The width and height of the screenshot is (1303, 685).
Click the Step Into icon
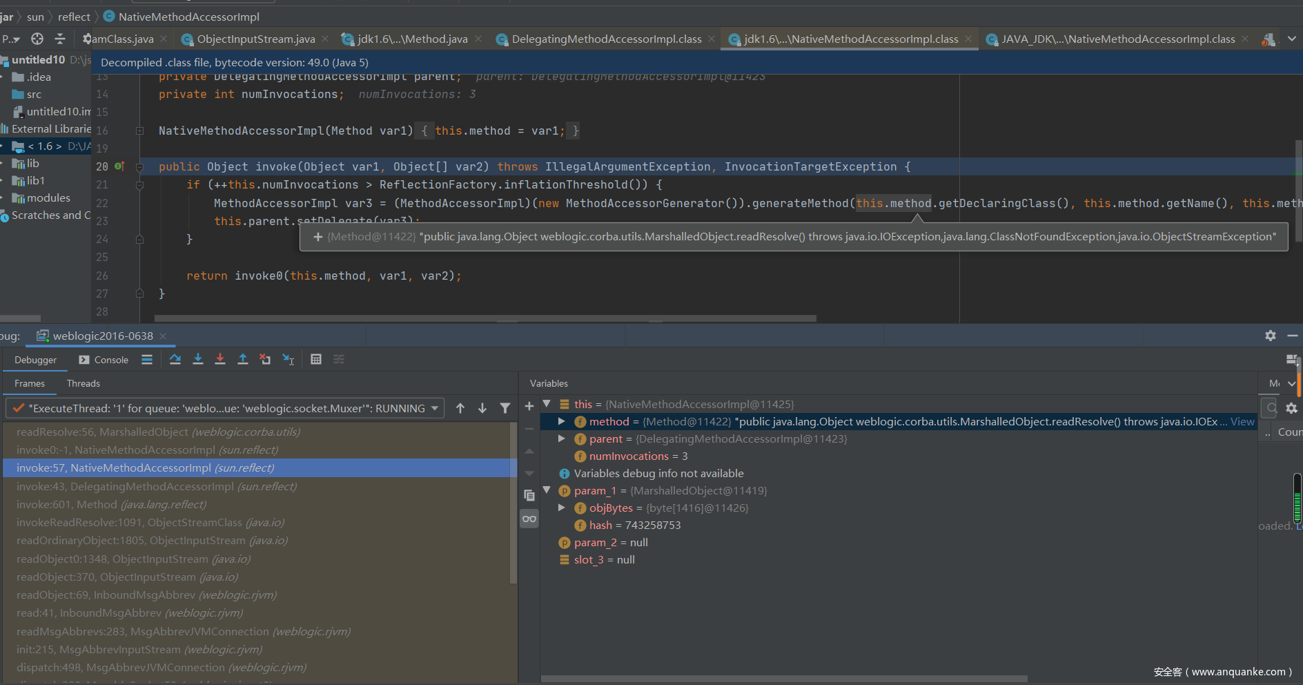pos(198,359)
